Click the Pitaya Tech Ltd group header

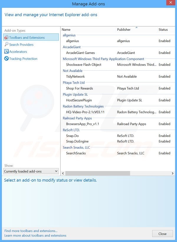coord(73,83)
